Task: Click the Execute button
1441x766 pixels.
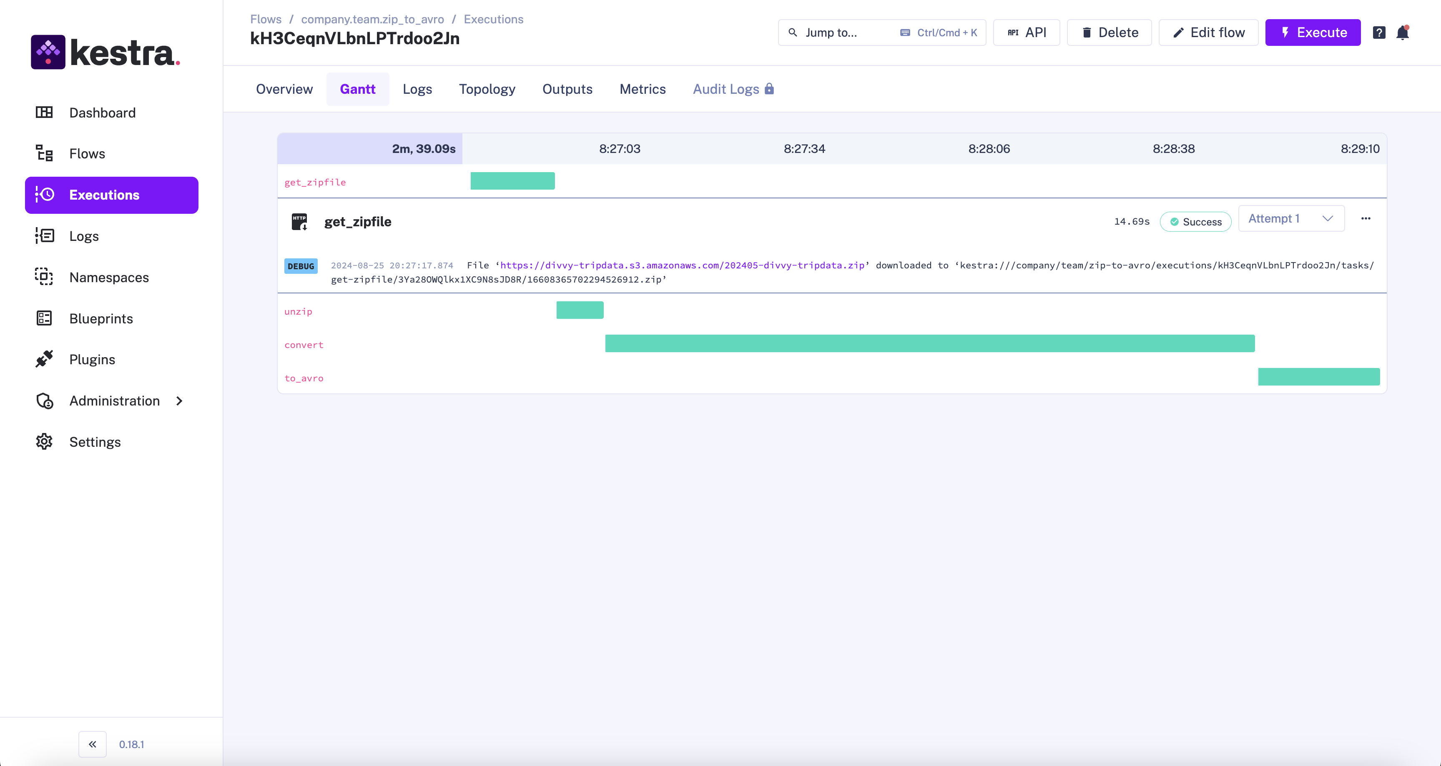Action: point(1312,33)
